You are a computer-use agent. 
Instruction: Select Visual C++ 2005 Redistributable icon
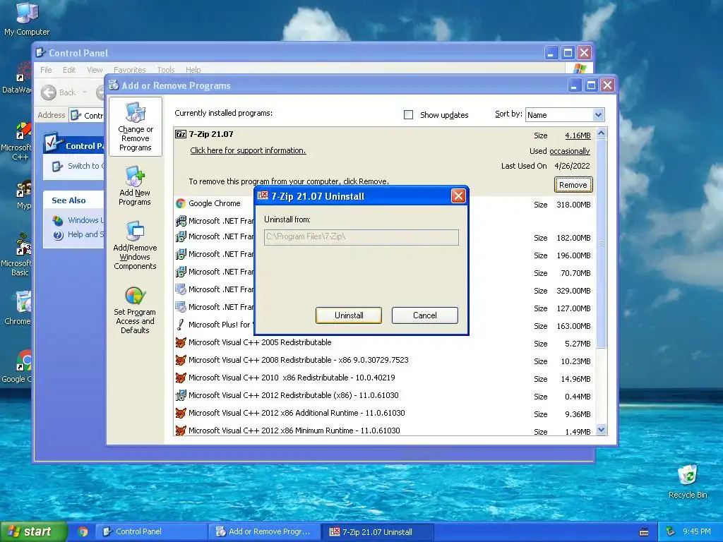tap(181, 342)
